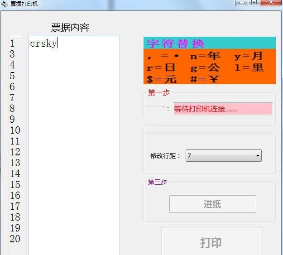Click the $=元 replacement hint
The width and height of the screenshot is (283, 255).
161,79
